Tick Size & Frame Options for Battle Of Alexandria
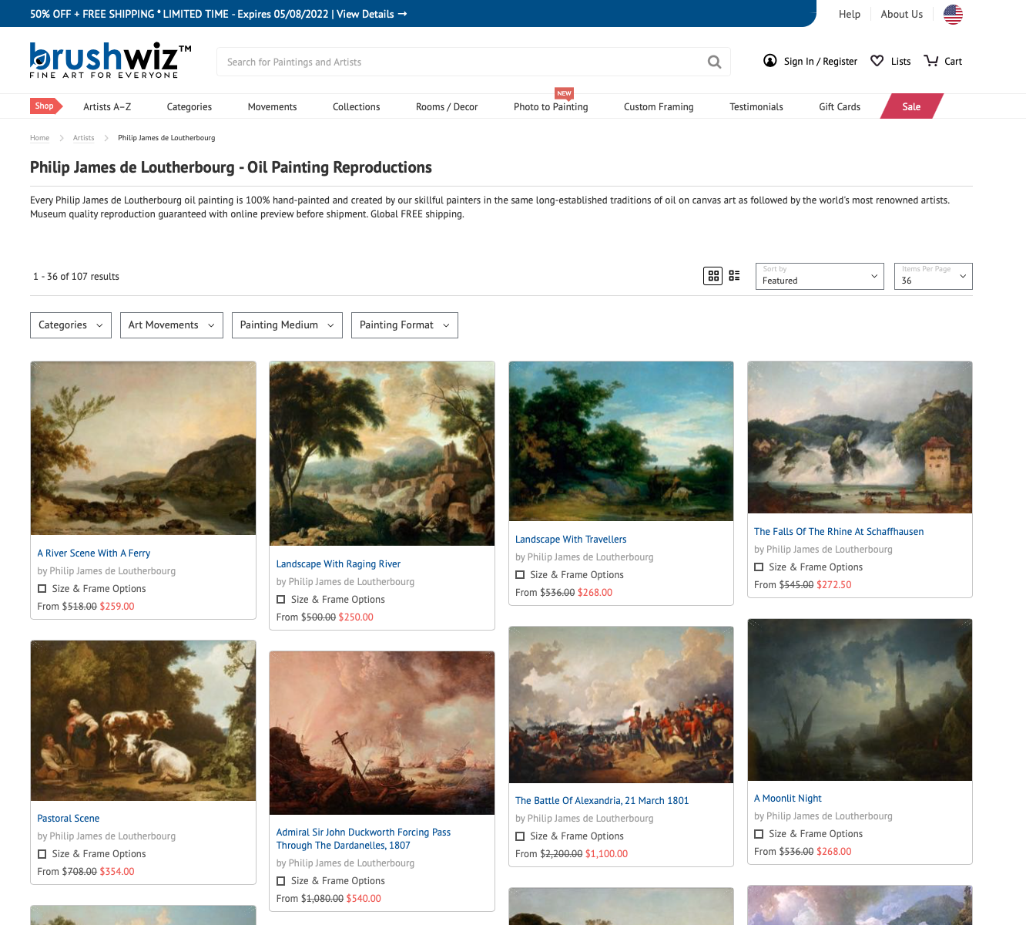The width and height of the screenshot is (1026, 925). (520, 836)
